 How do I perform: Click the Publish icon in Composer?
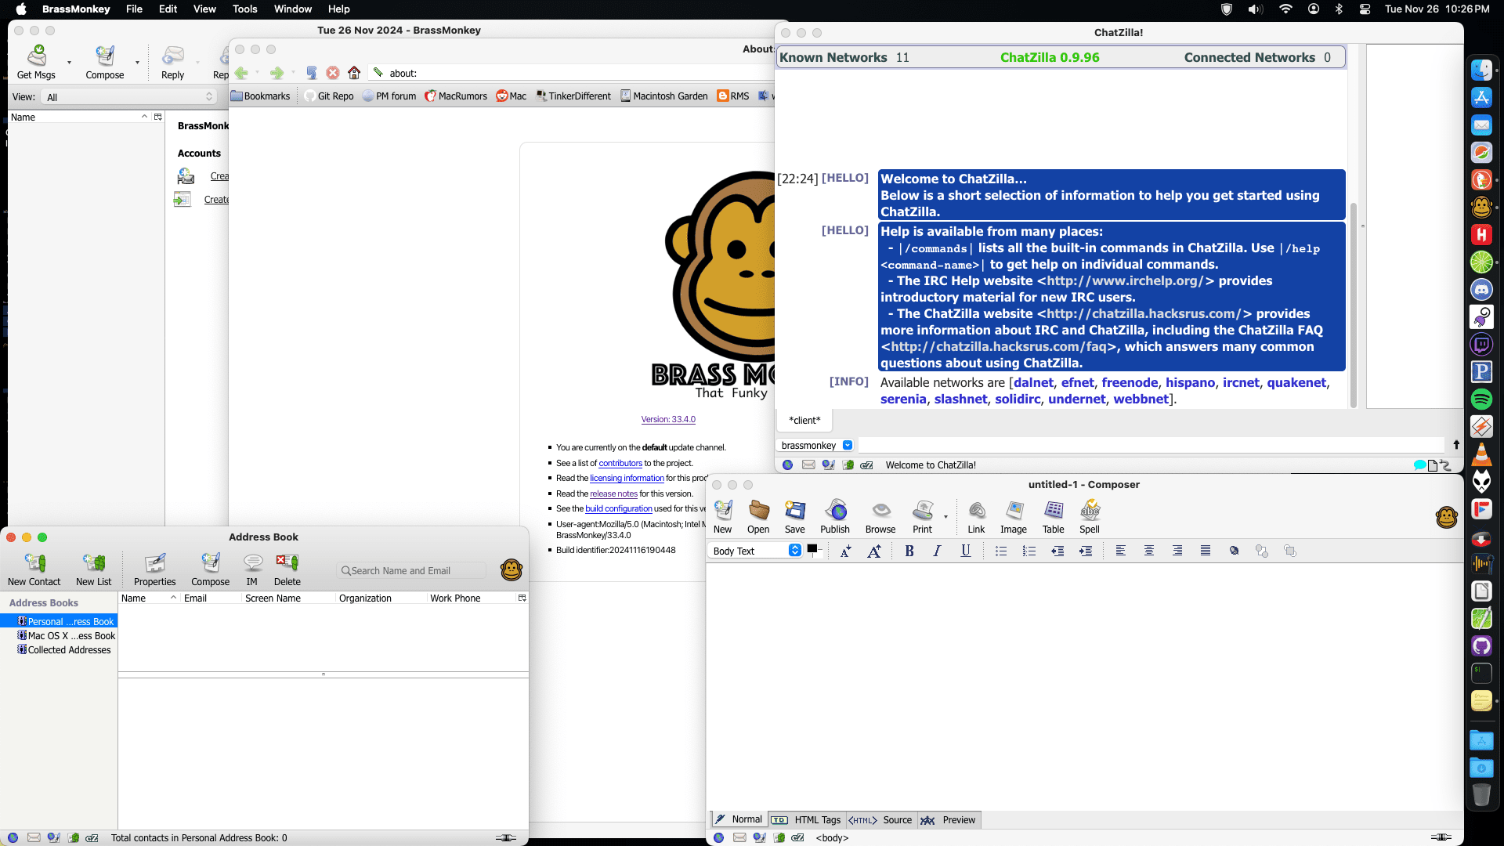point(835,511)
